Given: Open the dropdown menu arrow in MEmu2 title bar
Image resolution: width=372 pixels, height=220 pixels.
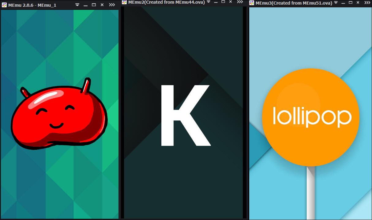Looking at the screenshot, I should pyautogui.click(x=209, y=2).
